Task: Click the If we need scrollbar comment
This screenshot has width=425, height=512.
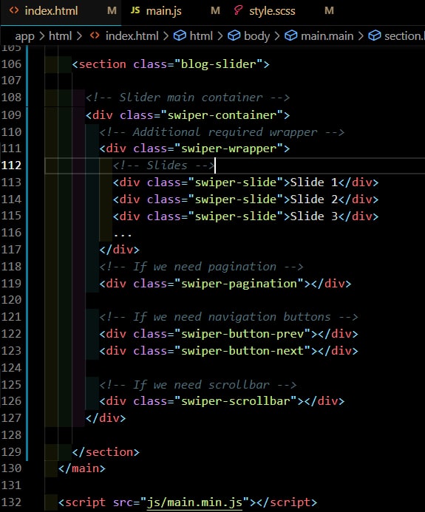Action: pyautogui.click(x=198, y=385)
